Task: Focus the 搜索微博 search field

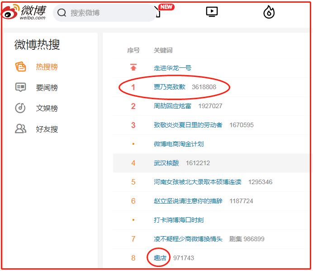Action: 105,13
